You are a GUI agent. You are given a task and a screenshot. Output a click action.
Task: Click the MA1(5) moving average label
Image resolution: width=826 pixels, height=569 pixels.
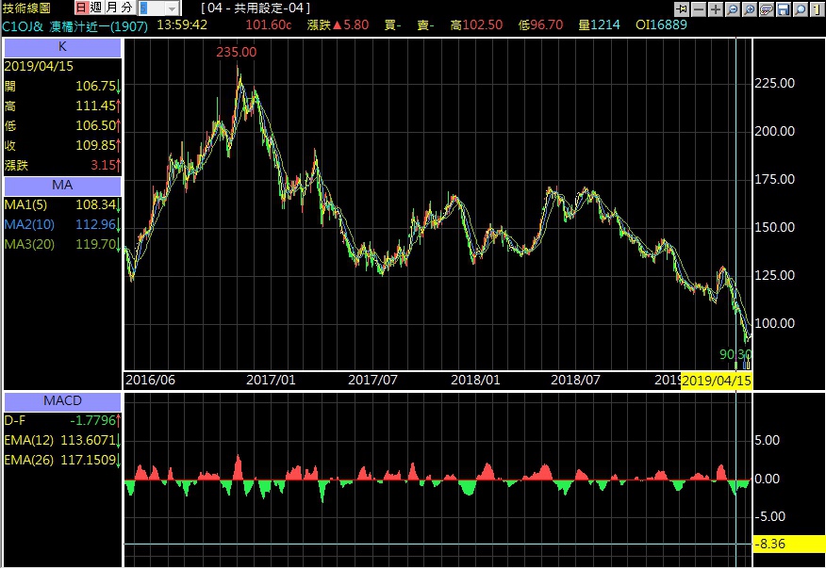25,204
